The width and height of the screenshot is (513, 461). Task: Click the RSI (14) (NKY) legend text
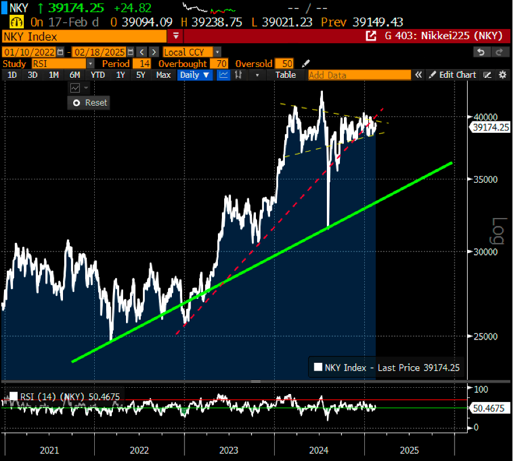click(x=70, y=397)
